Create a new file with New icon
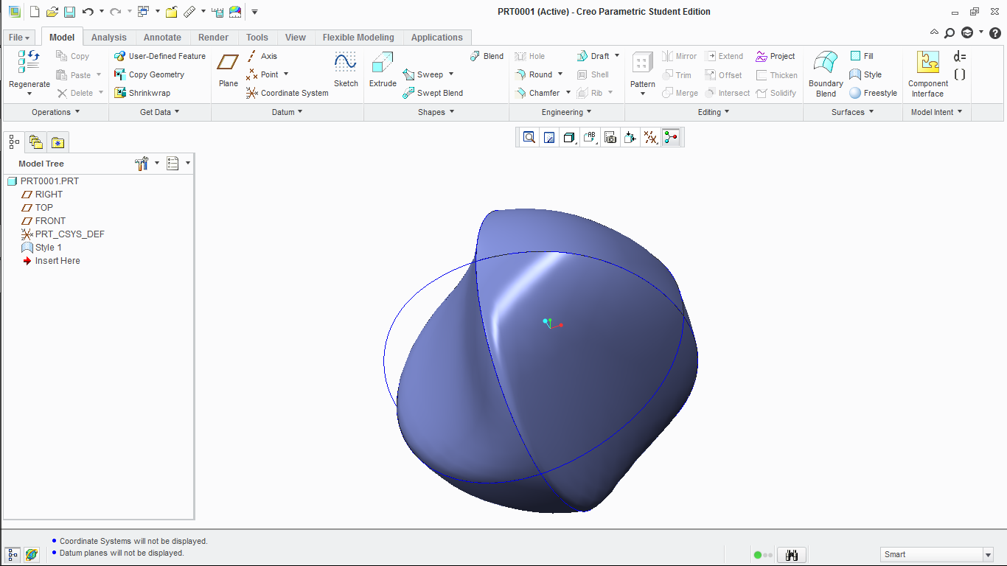Image resolution: width=1007 pixels, height=566 pixels. point(34,12)
